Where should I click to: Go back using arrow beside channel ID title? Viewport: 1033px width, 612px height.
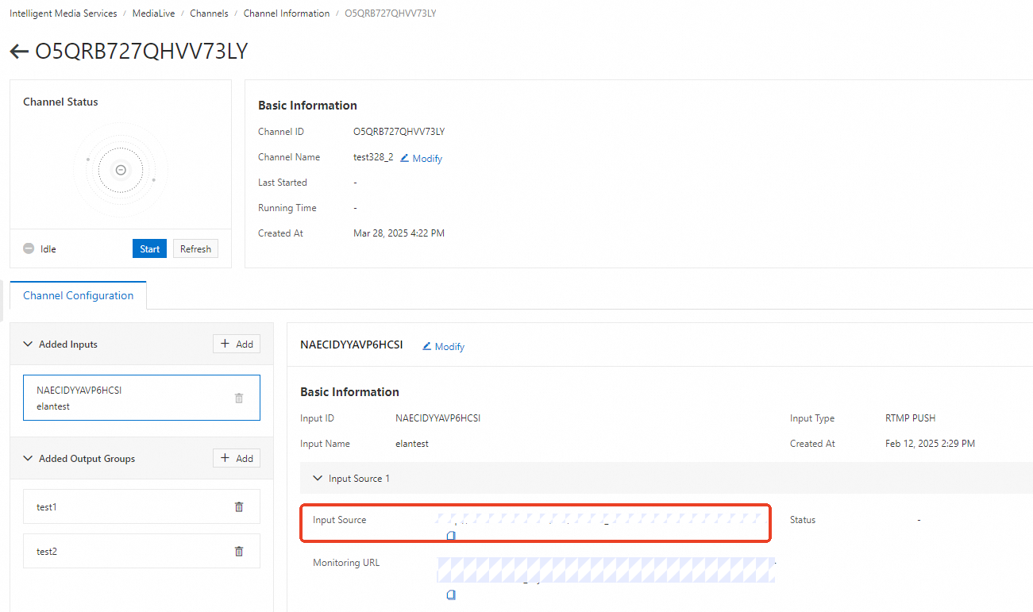(19, 52)
